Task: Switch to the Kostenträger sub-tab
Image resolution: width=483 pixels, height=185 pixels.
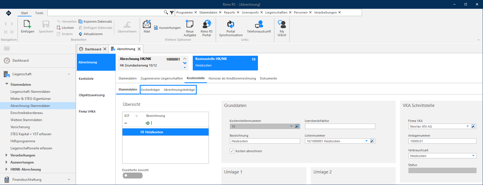Action: click(151, 90)
